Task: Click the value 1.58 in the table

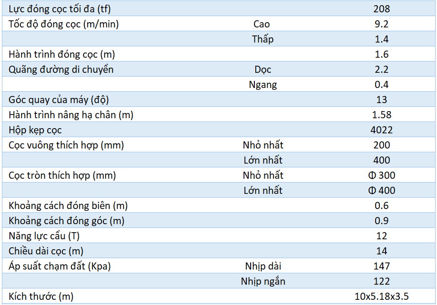Action: click(381, 115)
